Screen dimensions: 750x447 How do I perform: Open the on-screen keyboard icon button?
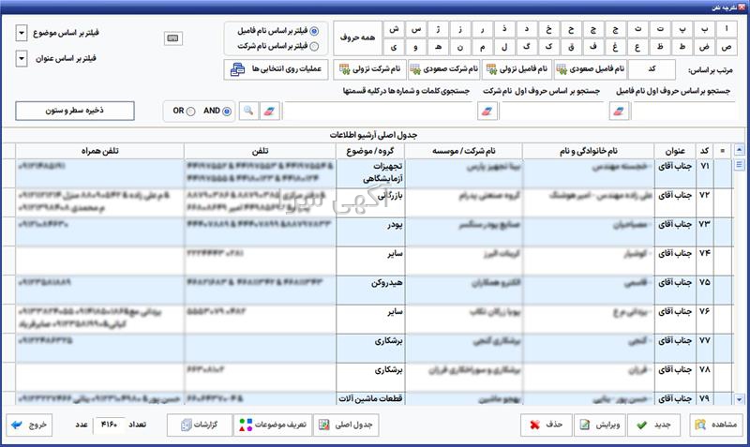tap(173, 38)
